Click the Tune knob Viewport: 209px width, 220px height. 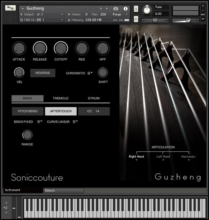pos(147,10)
